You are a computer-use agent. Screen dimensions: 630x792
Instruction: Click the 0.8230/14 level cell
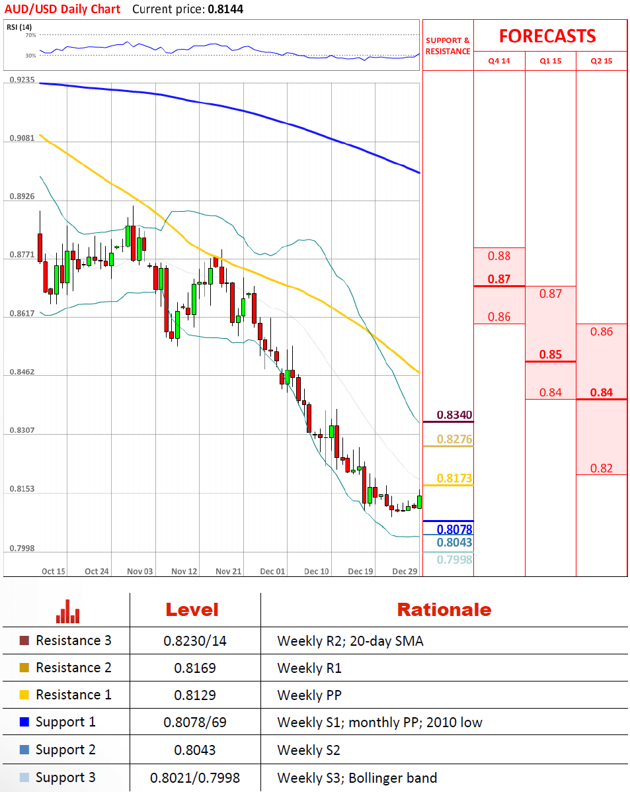pos(195,641)
